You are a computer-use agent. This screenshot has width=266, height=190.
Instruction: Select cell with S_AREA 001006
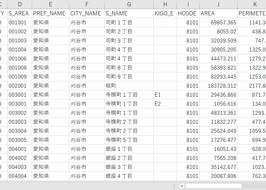pos(20,59)
